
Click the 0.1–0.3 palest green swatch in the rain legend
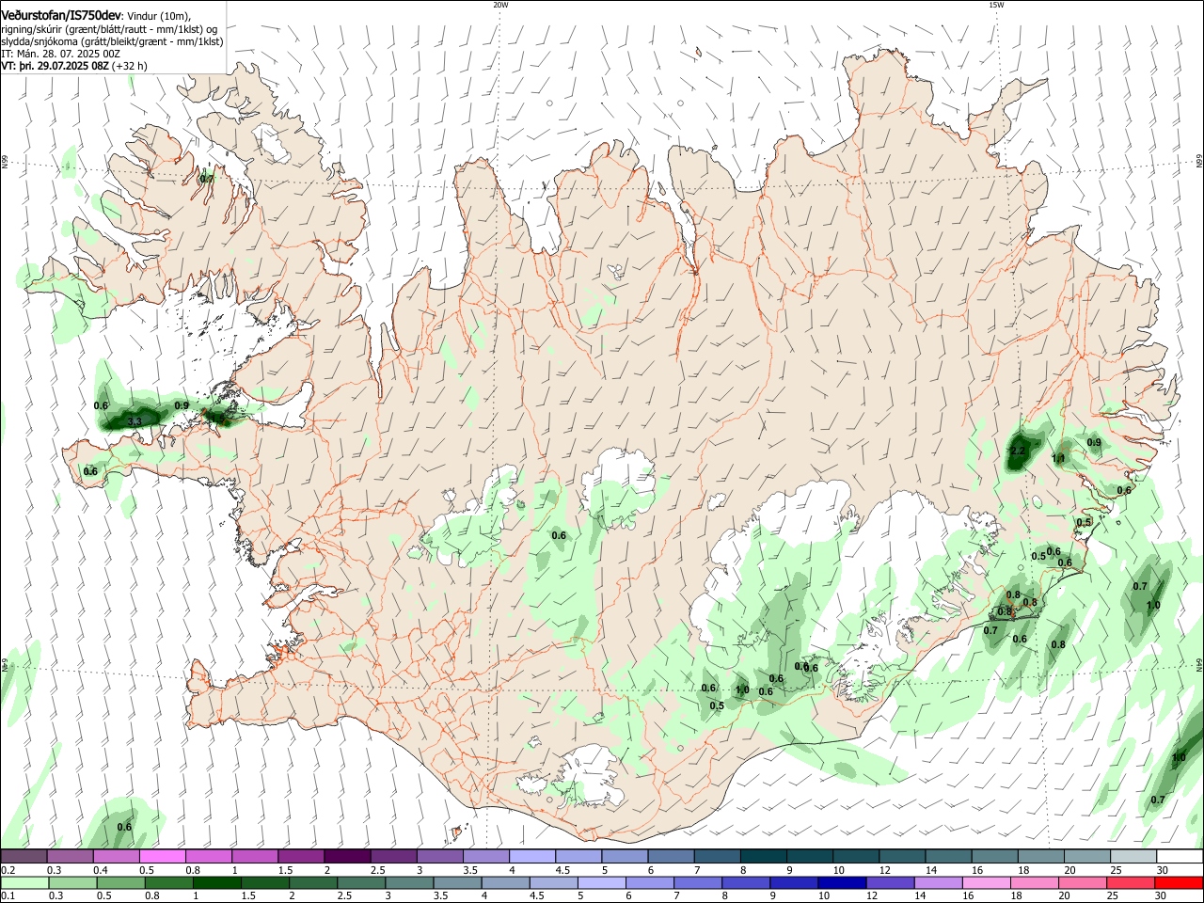24,882
